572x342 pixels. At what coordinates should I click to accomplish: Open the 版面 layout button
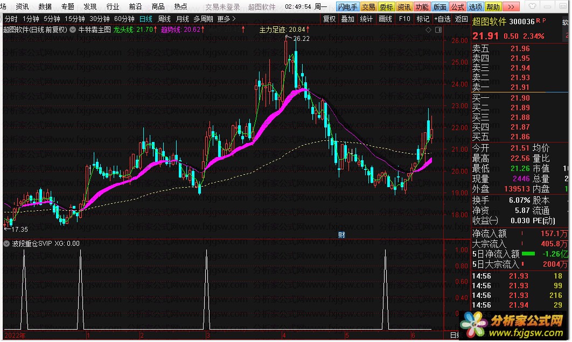point(440,7)
